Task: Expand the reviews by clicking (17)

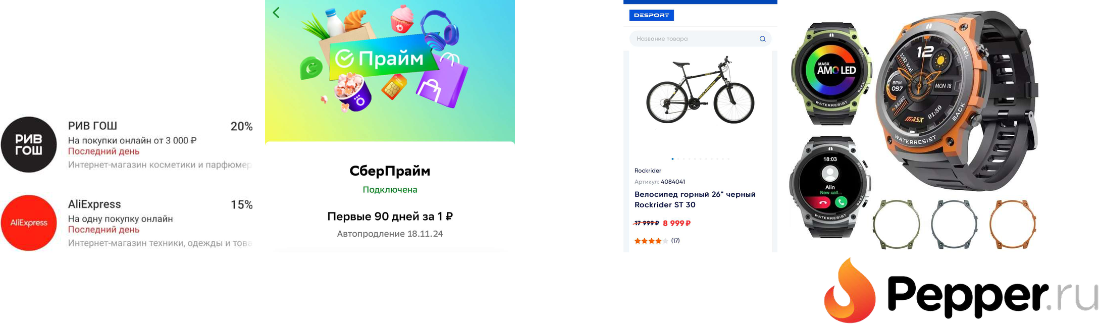Action: [x=675, y=241]
